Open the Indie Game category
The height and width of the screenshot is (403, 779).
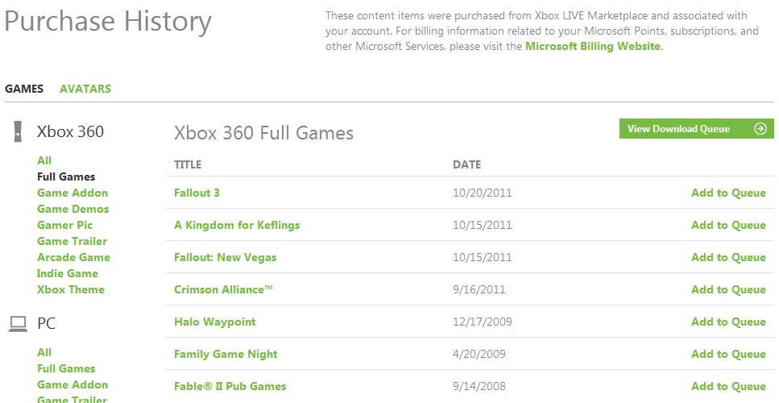coord(68,273)
